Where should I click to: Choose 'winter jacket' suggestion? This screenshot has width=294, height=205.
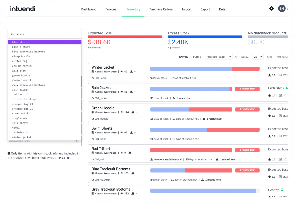coord(45,137)
